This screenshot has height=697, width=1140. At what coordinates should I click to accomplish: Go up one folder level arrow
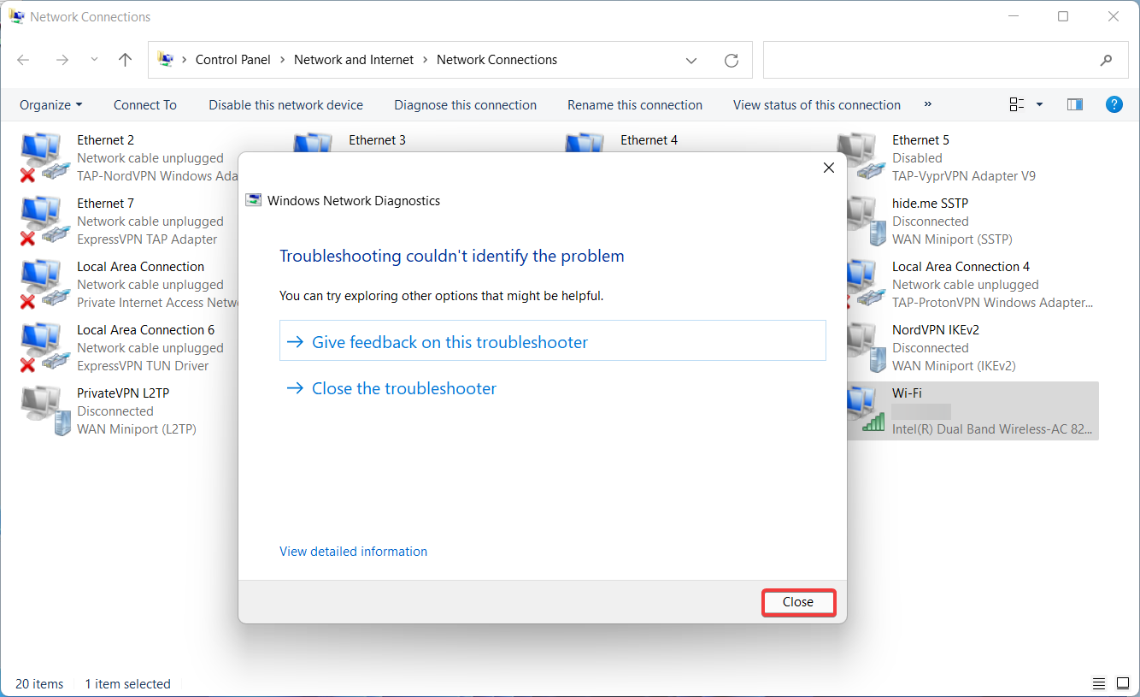tap(126, 60)
